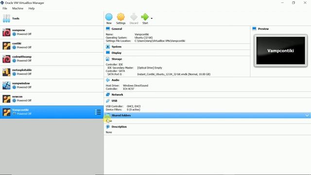Click the vampwindow Windows 10 icon

point(6,86)
